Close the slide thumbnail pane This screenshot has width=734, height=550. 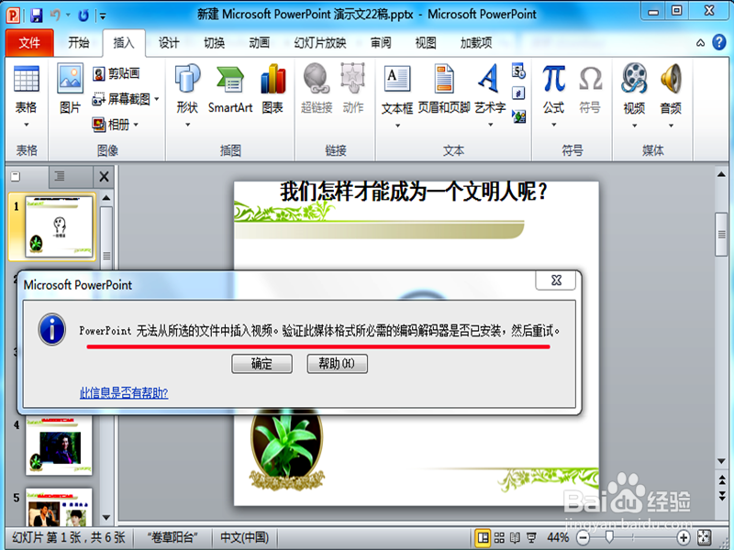click(104, 177)
